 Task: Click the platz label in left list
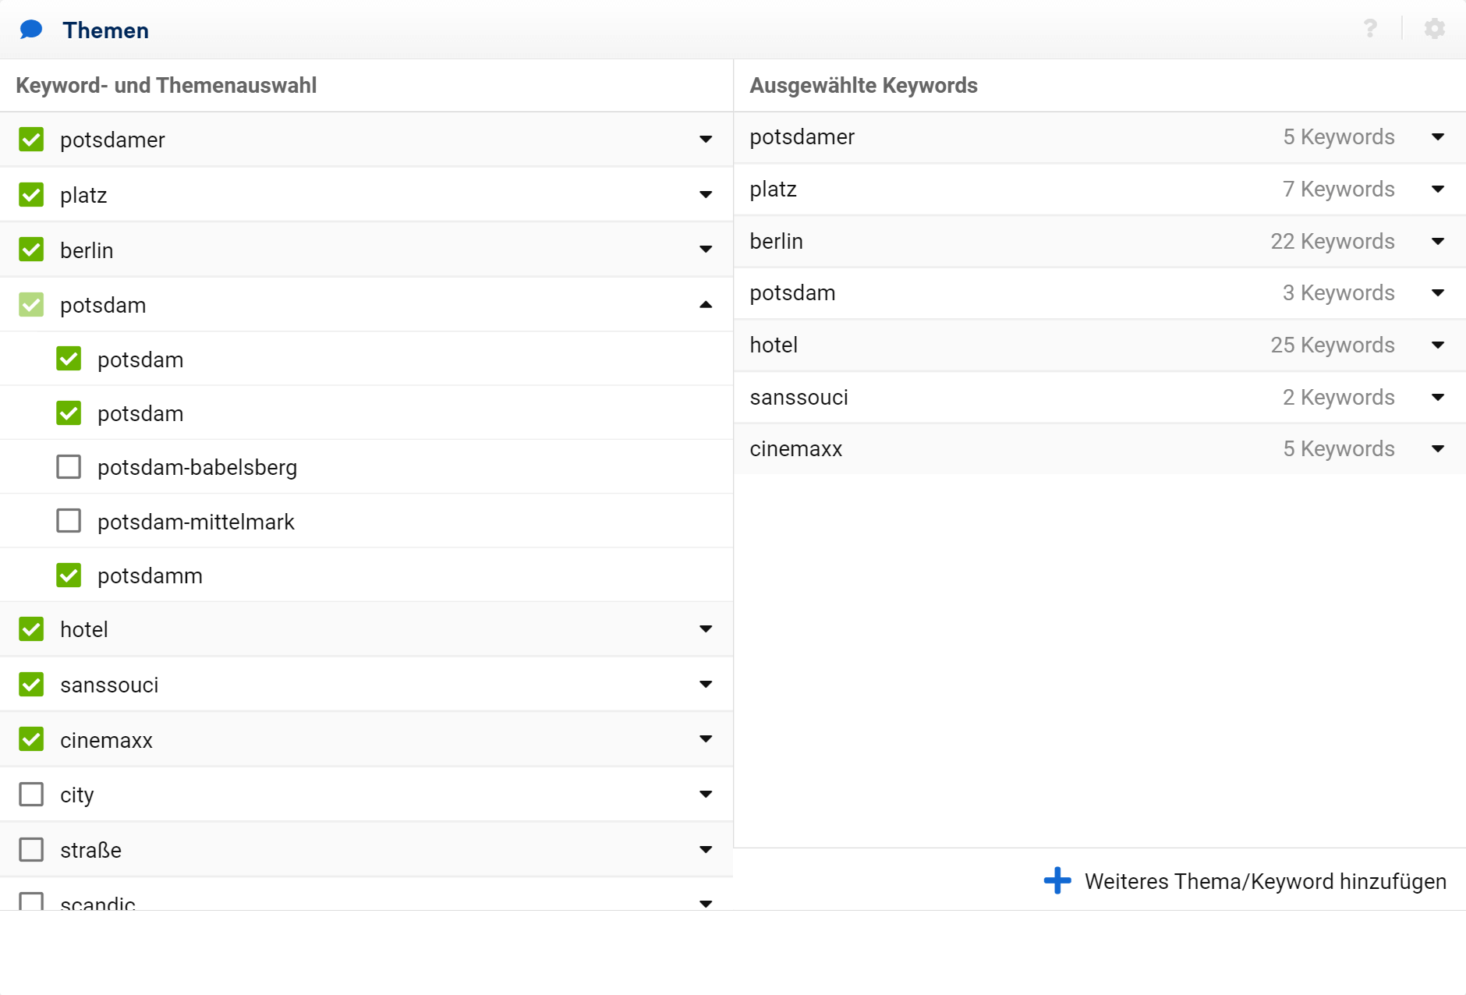(83, 195)
